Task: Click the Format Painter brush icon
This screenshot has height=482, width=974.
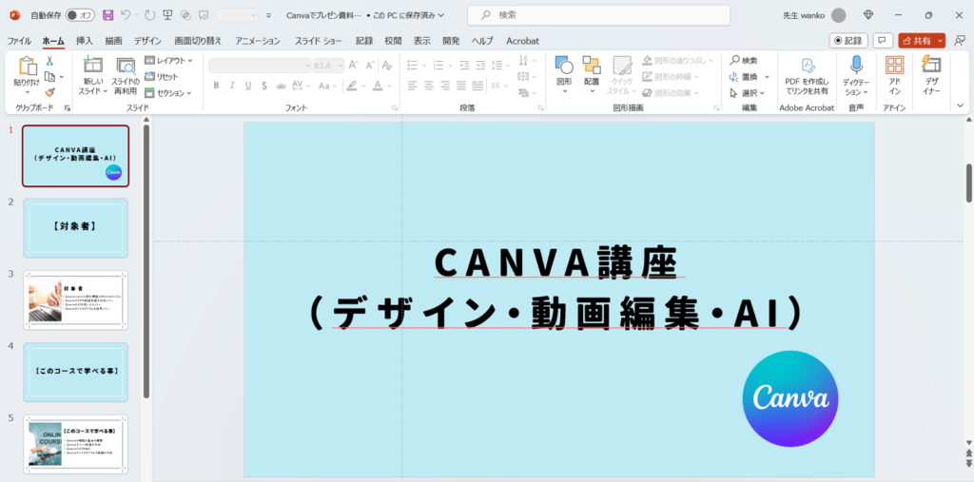Action: pos(49,92)
